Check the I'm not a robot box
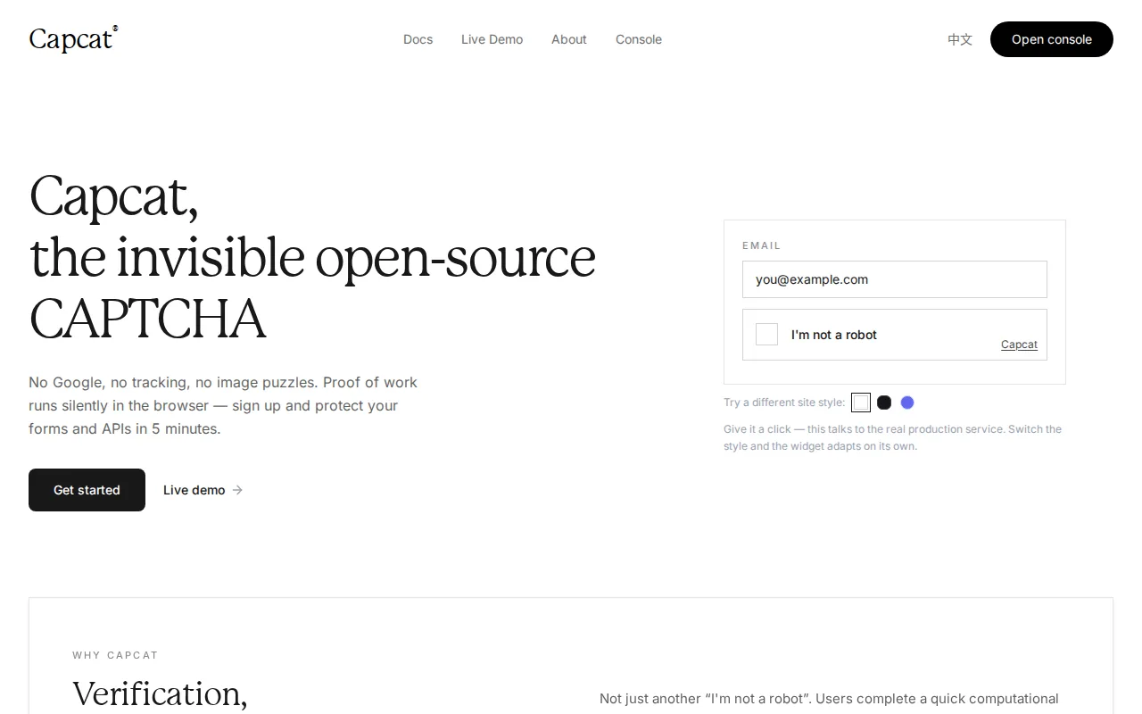 766,335
